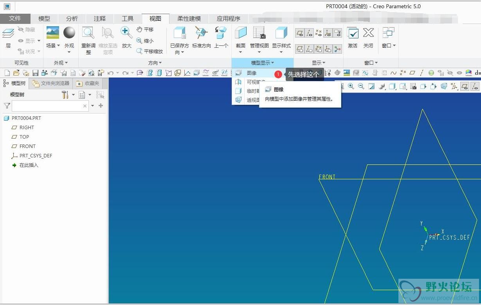Switch to the Flexible Modeling (柔性建模) tab
The height and width of the screenshot is (305, 481).
(x=189, y=18)
